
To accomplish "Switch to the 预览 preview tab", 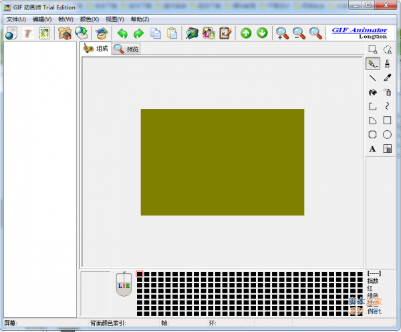I will [126, 49].
